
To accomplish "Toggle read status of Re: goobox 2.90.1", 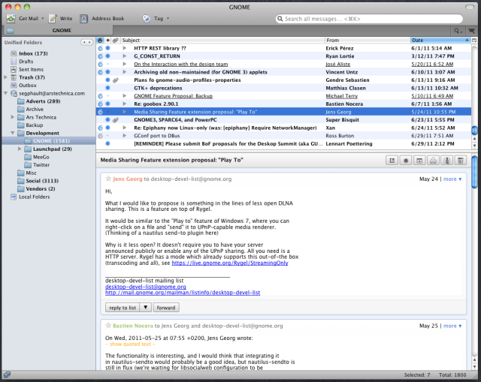I will pos(107,104).
